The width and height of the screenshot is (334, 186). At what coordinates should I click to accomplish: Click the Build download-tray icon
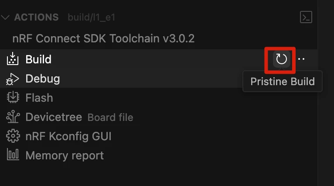pos(13,59)
